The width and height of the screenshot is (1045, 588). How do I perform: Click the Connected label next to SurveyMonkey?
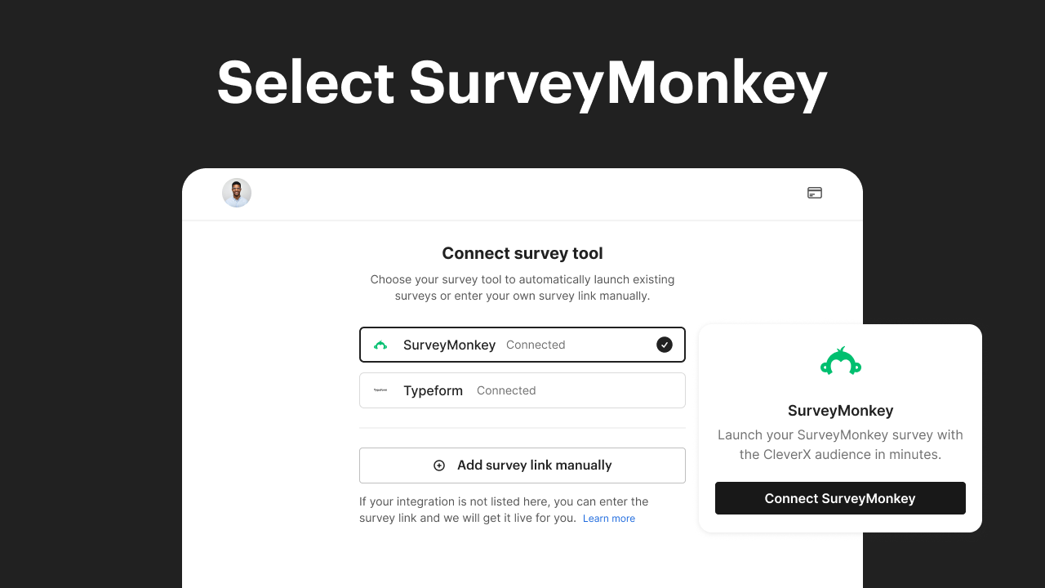pyautogui.click(x=536, y=345)
